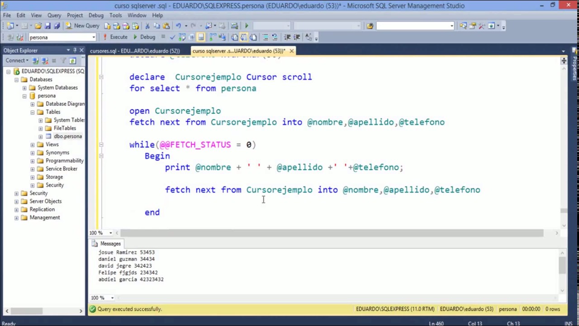
Task: Click the Comment out selected lines icon
Action: click(266, 37)
